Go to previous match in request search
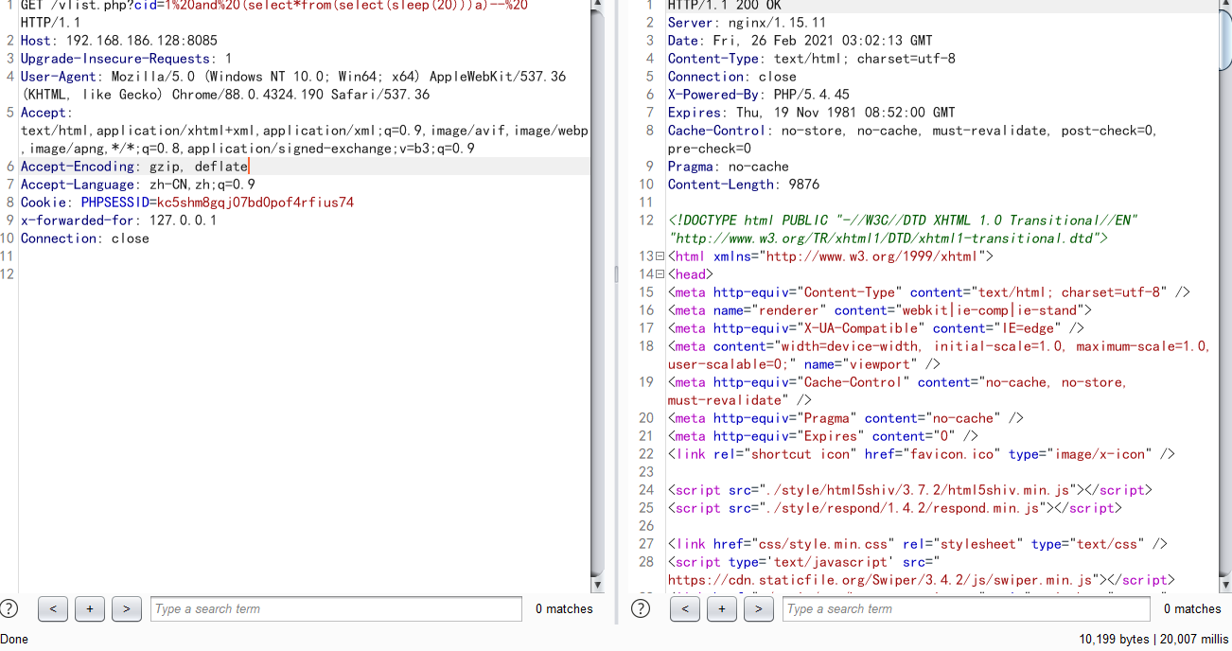Screen dimensions: 1232x651 53,608
